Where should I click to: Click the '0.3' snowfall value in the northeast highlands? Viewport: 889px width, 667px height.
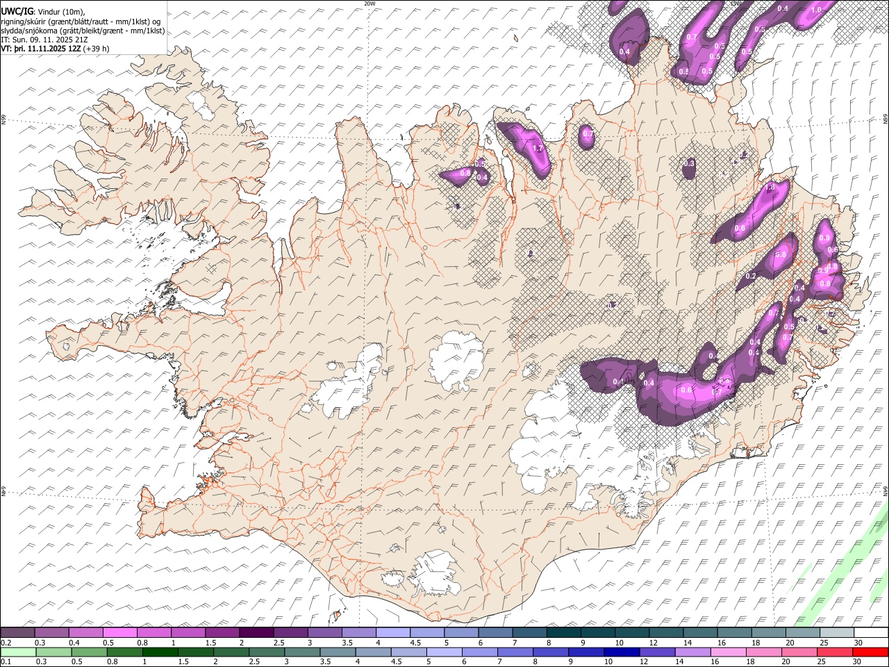click(x=689, y=163)
